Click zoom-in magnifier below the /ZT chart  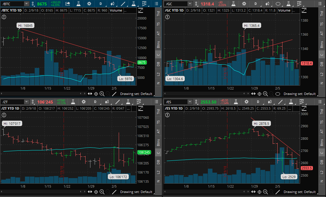[102, 192]
